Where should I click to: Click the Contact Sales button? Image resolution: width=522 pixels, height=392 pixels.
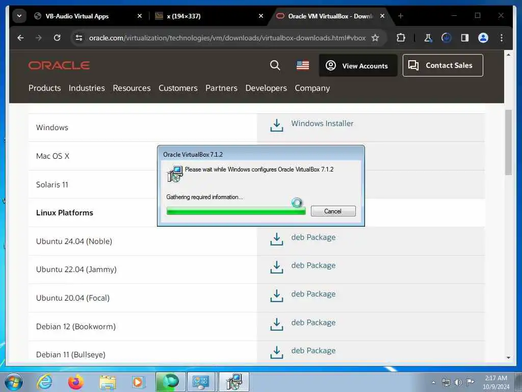(x=443, y=65)
